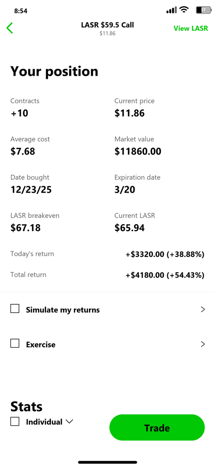Check the Exercise checkbox
The height and width of the screenshot is (467, 215).
(15, 344)
